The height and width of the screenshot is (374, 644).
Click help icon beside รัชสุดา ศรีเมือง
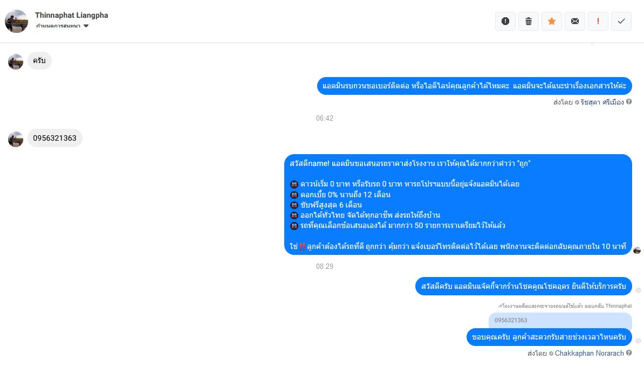pos(629,102)
